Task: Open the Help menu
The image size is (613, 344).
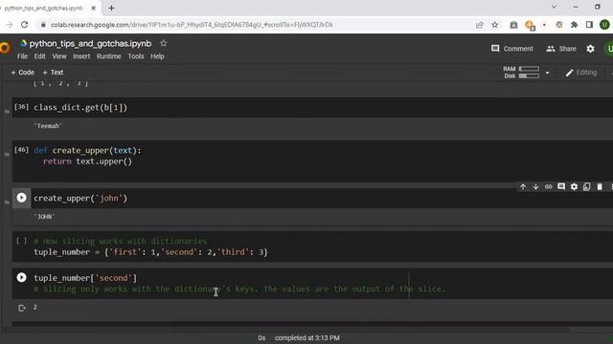Action: [157, 56]
